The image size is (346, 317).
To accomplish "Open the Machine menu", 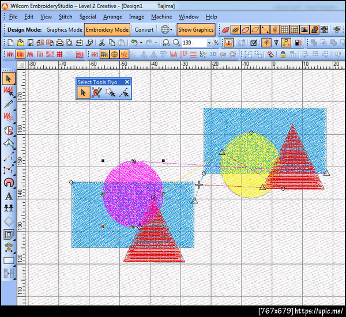I will pyautogui.click(x=161, y=17).
